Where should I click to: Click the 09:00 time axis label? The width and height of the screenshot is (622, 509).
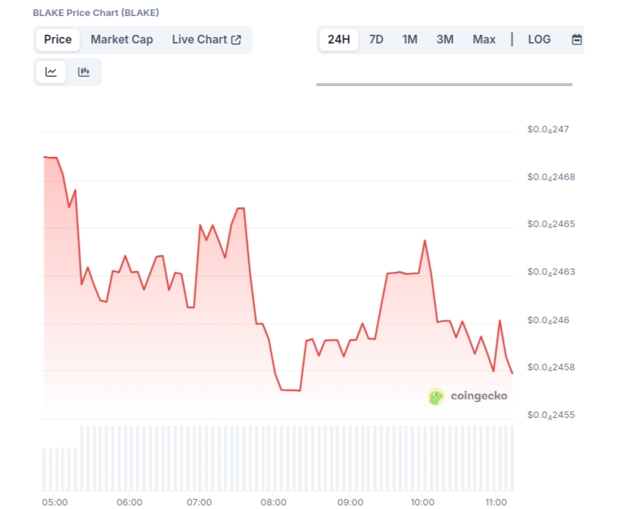(350, 502)
